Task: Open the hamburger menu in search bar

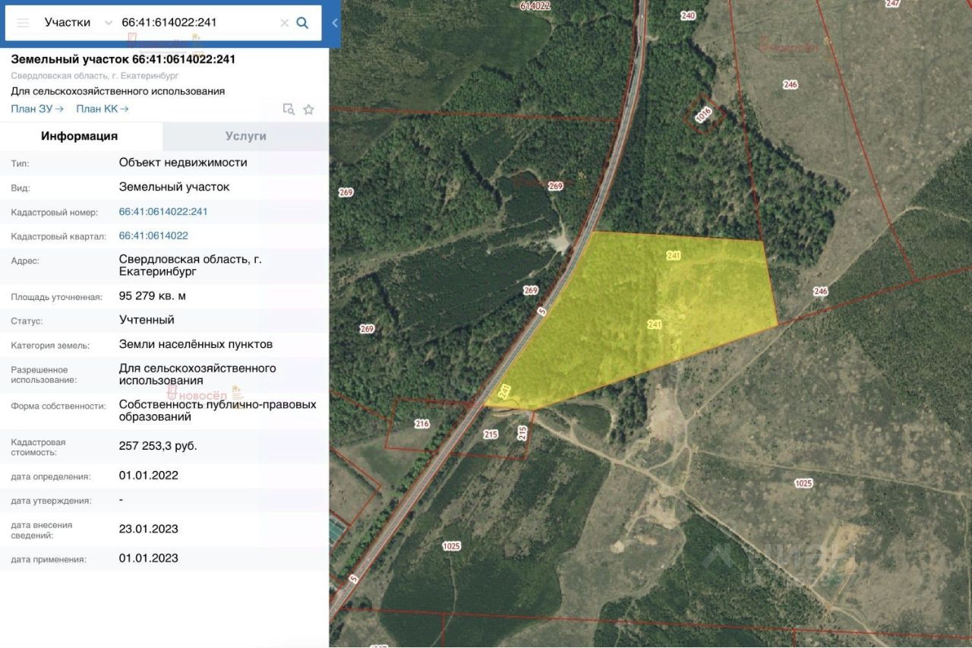Action: click(x=23, y=23)
